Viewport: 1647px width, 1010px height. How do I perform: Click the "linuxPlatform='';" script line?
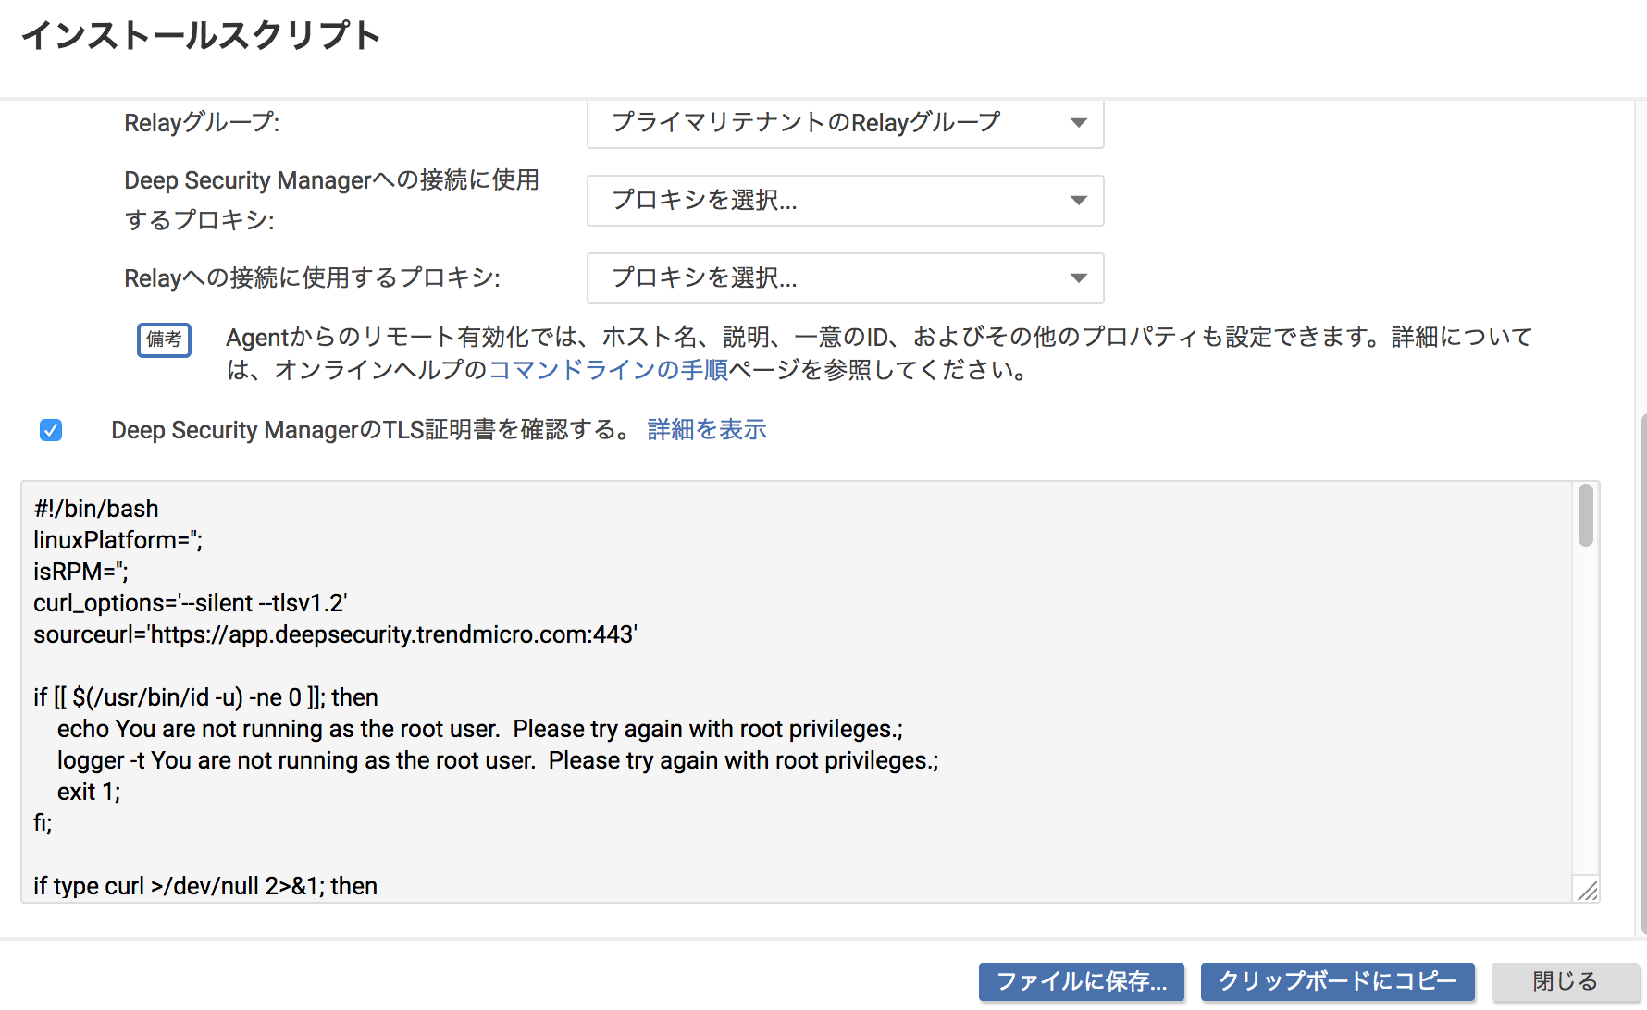pos(118,540)
